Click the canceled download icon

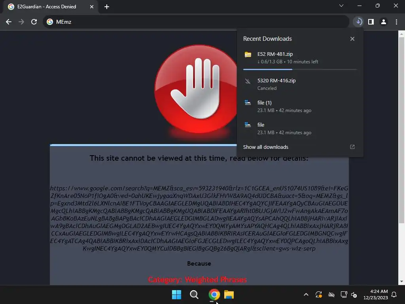pos(248,81)
